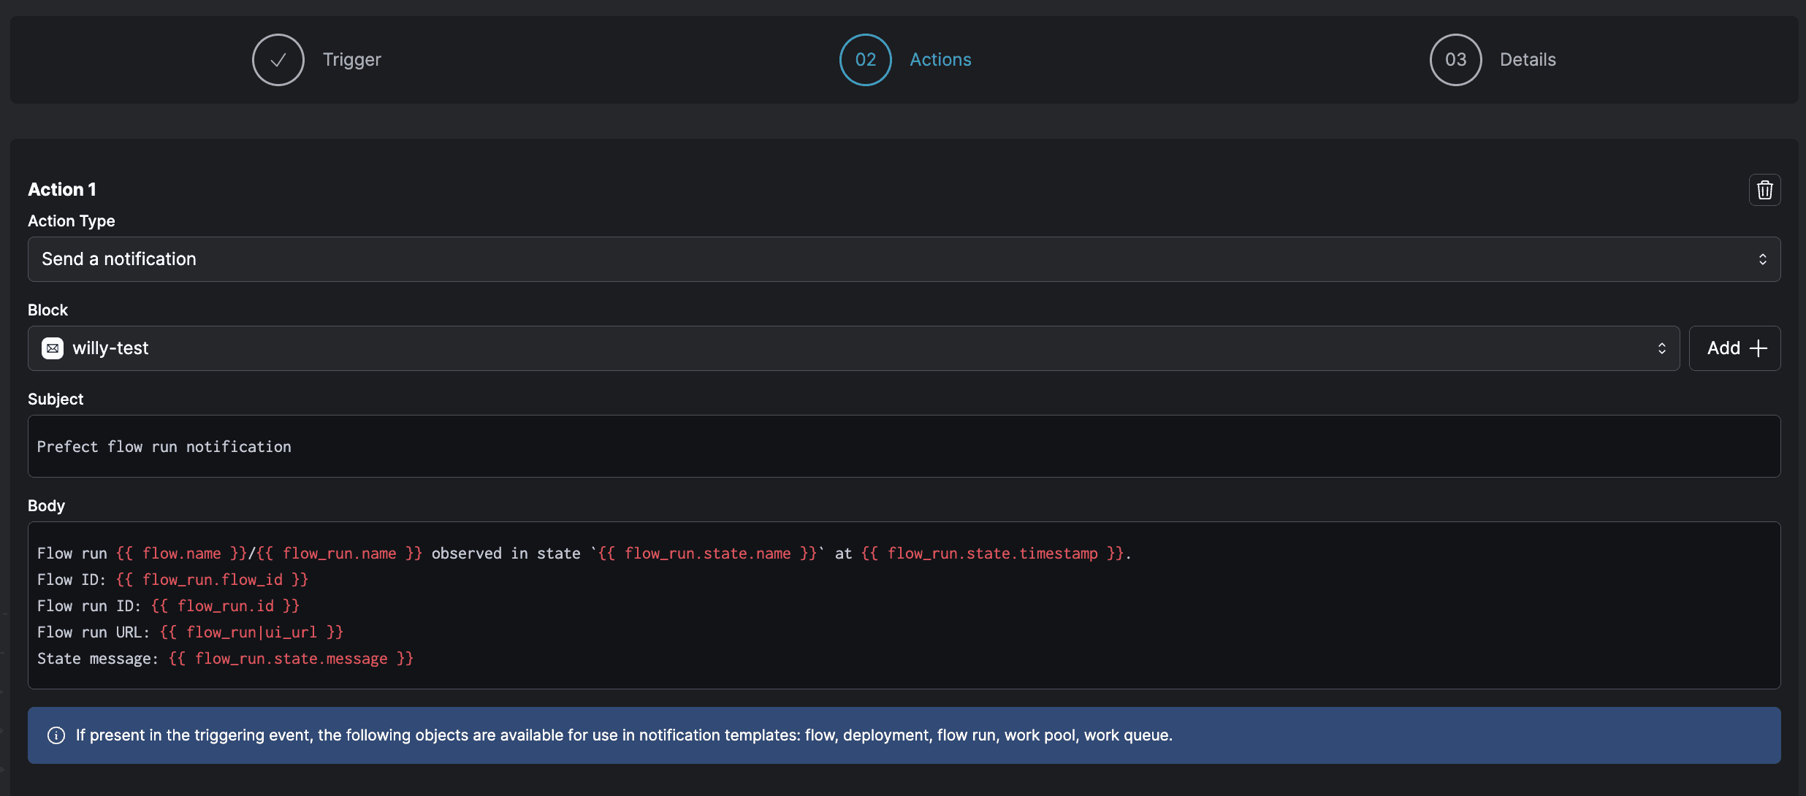The image size is (1806, 796).
Task: Select the willy-test block entry
Action: [111, 348]
